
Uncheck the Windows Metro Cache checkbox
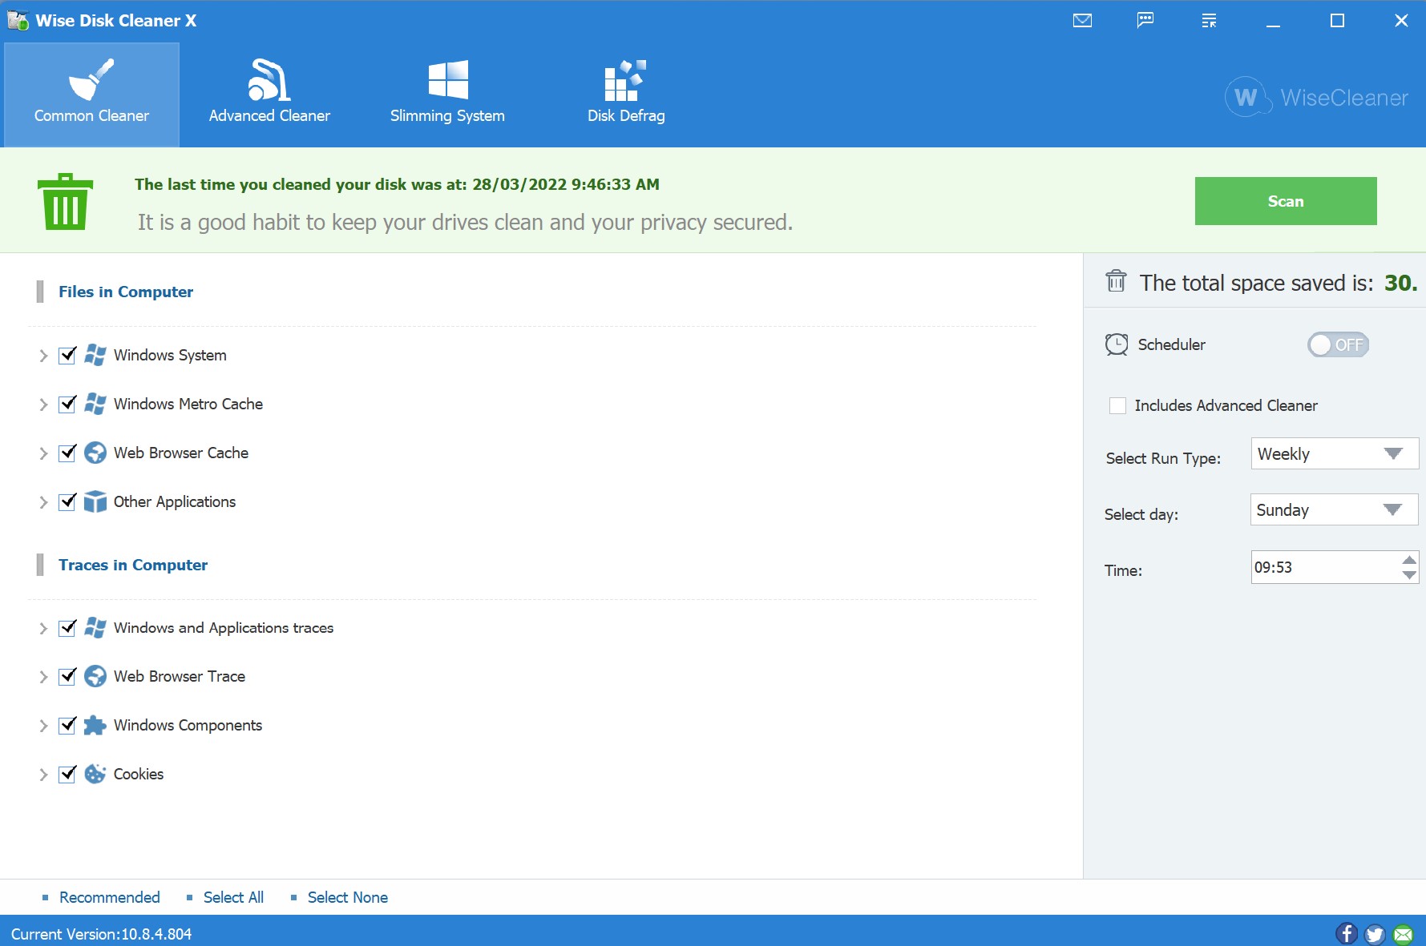tap(68, 404)
